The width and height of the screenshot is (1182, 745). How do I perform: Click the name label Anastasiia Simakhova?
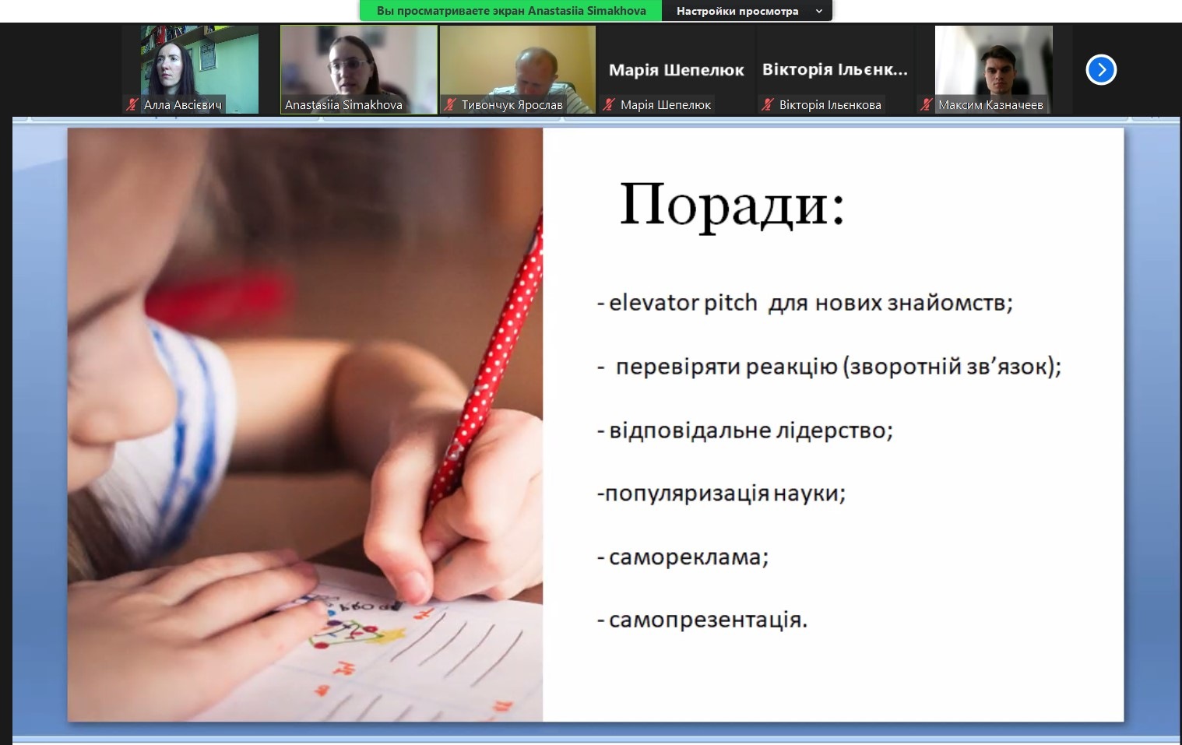343,105
